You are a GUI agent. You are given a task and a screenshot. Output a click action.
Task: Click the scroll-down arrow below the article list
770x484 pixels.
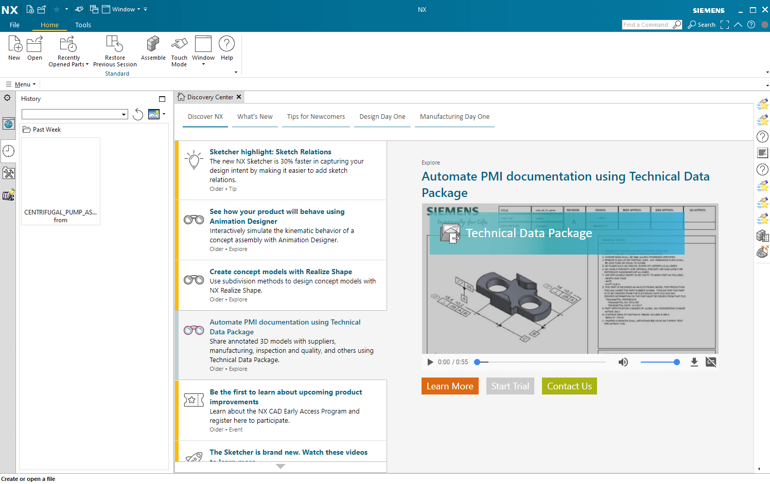pyautogui.click(x=281, y=467)
